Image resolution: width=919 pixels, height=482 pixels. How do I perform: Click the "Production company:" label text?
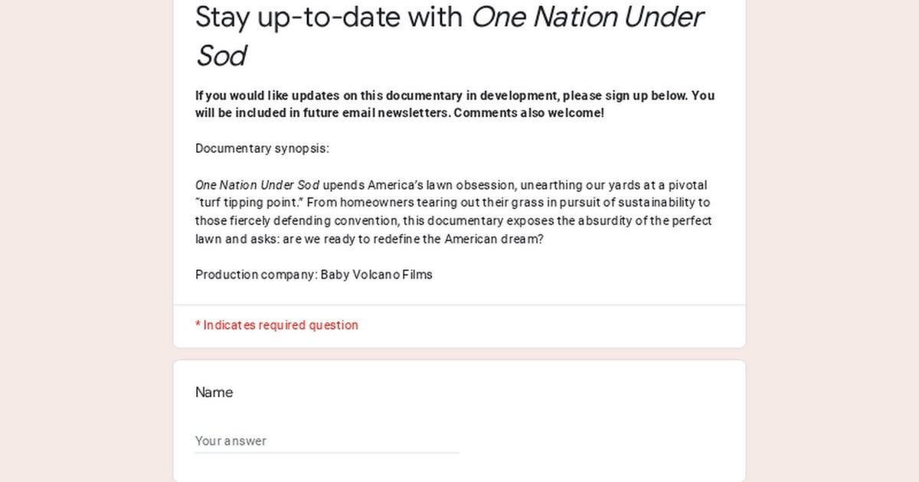[256, 275]
